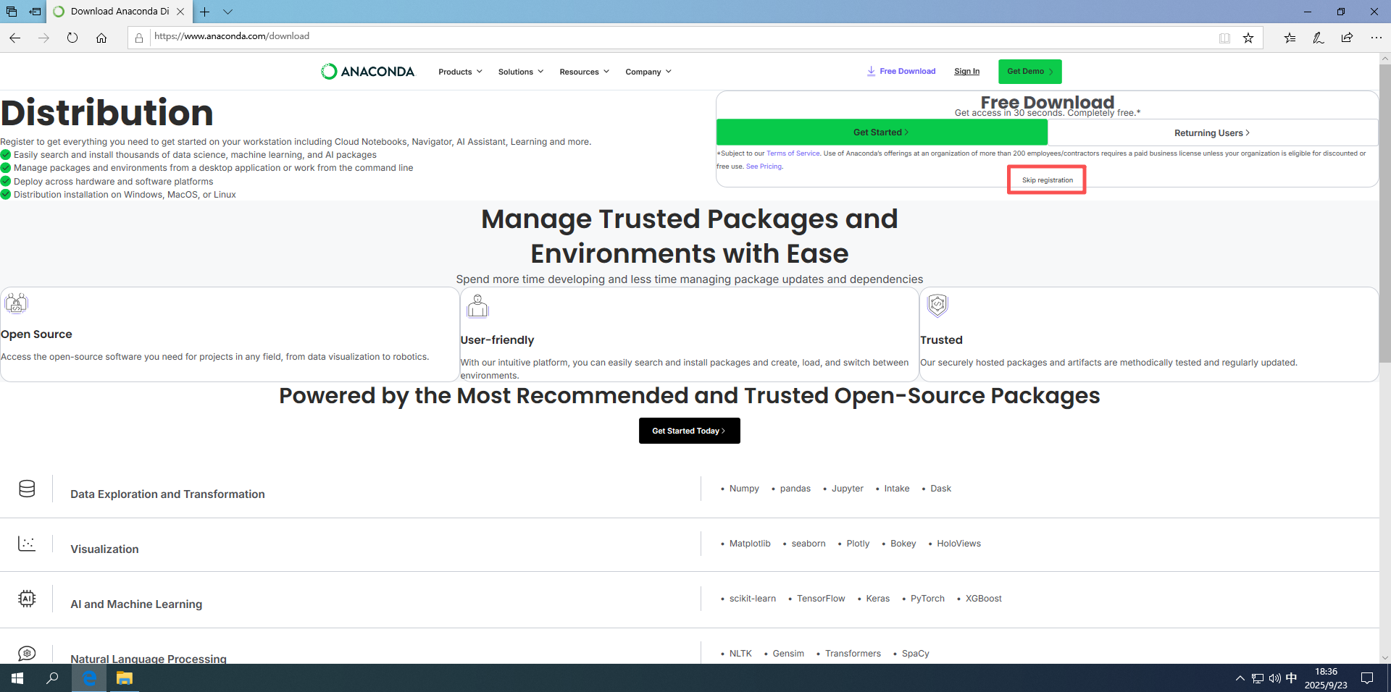1391x692 pixels.
Task: Click the Get Demo button
Action: [1029, 71]
